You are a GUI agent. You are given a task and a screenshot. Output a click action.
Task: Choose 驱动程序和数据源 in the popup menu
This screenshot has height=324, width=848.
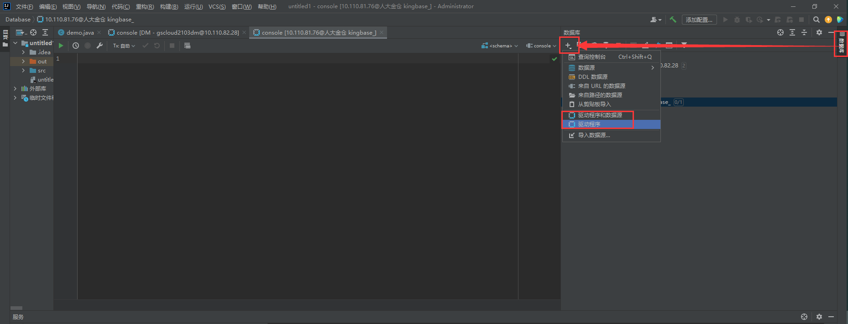(612, 115)
